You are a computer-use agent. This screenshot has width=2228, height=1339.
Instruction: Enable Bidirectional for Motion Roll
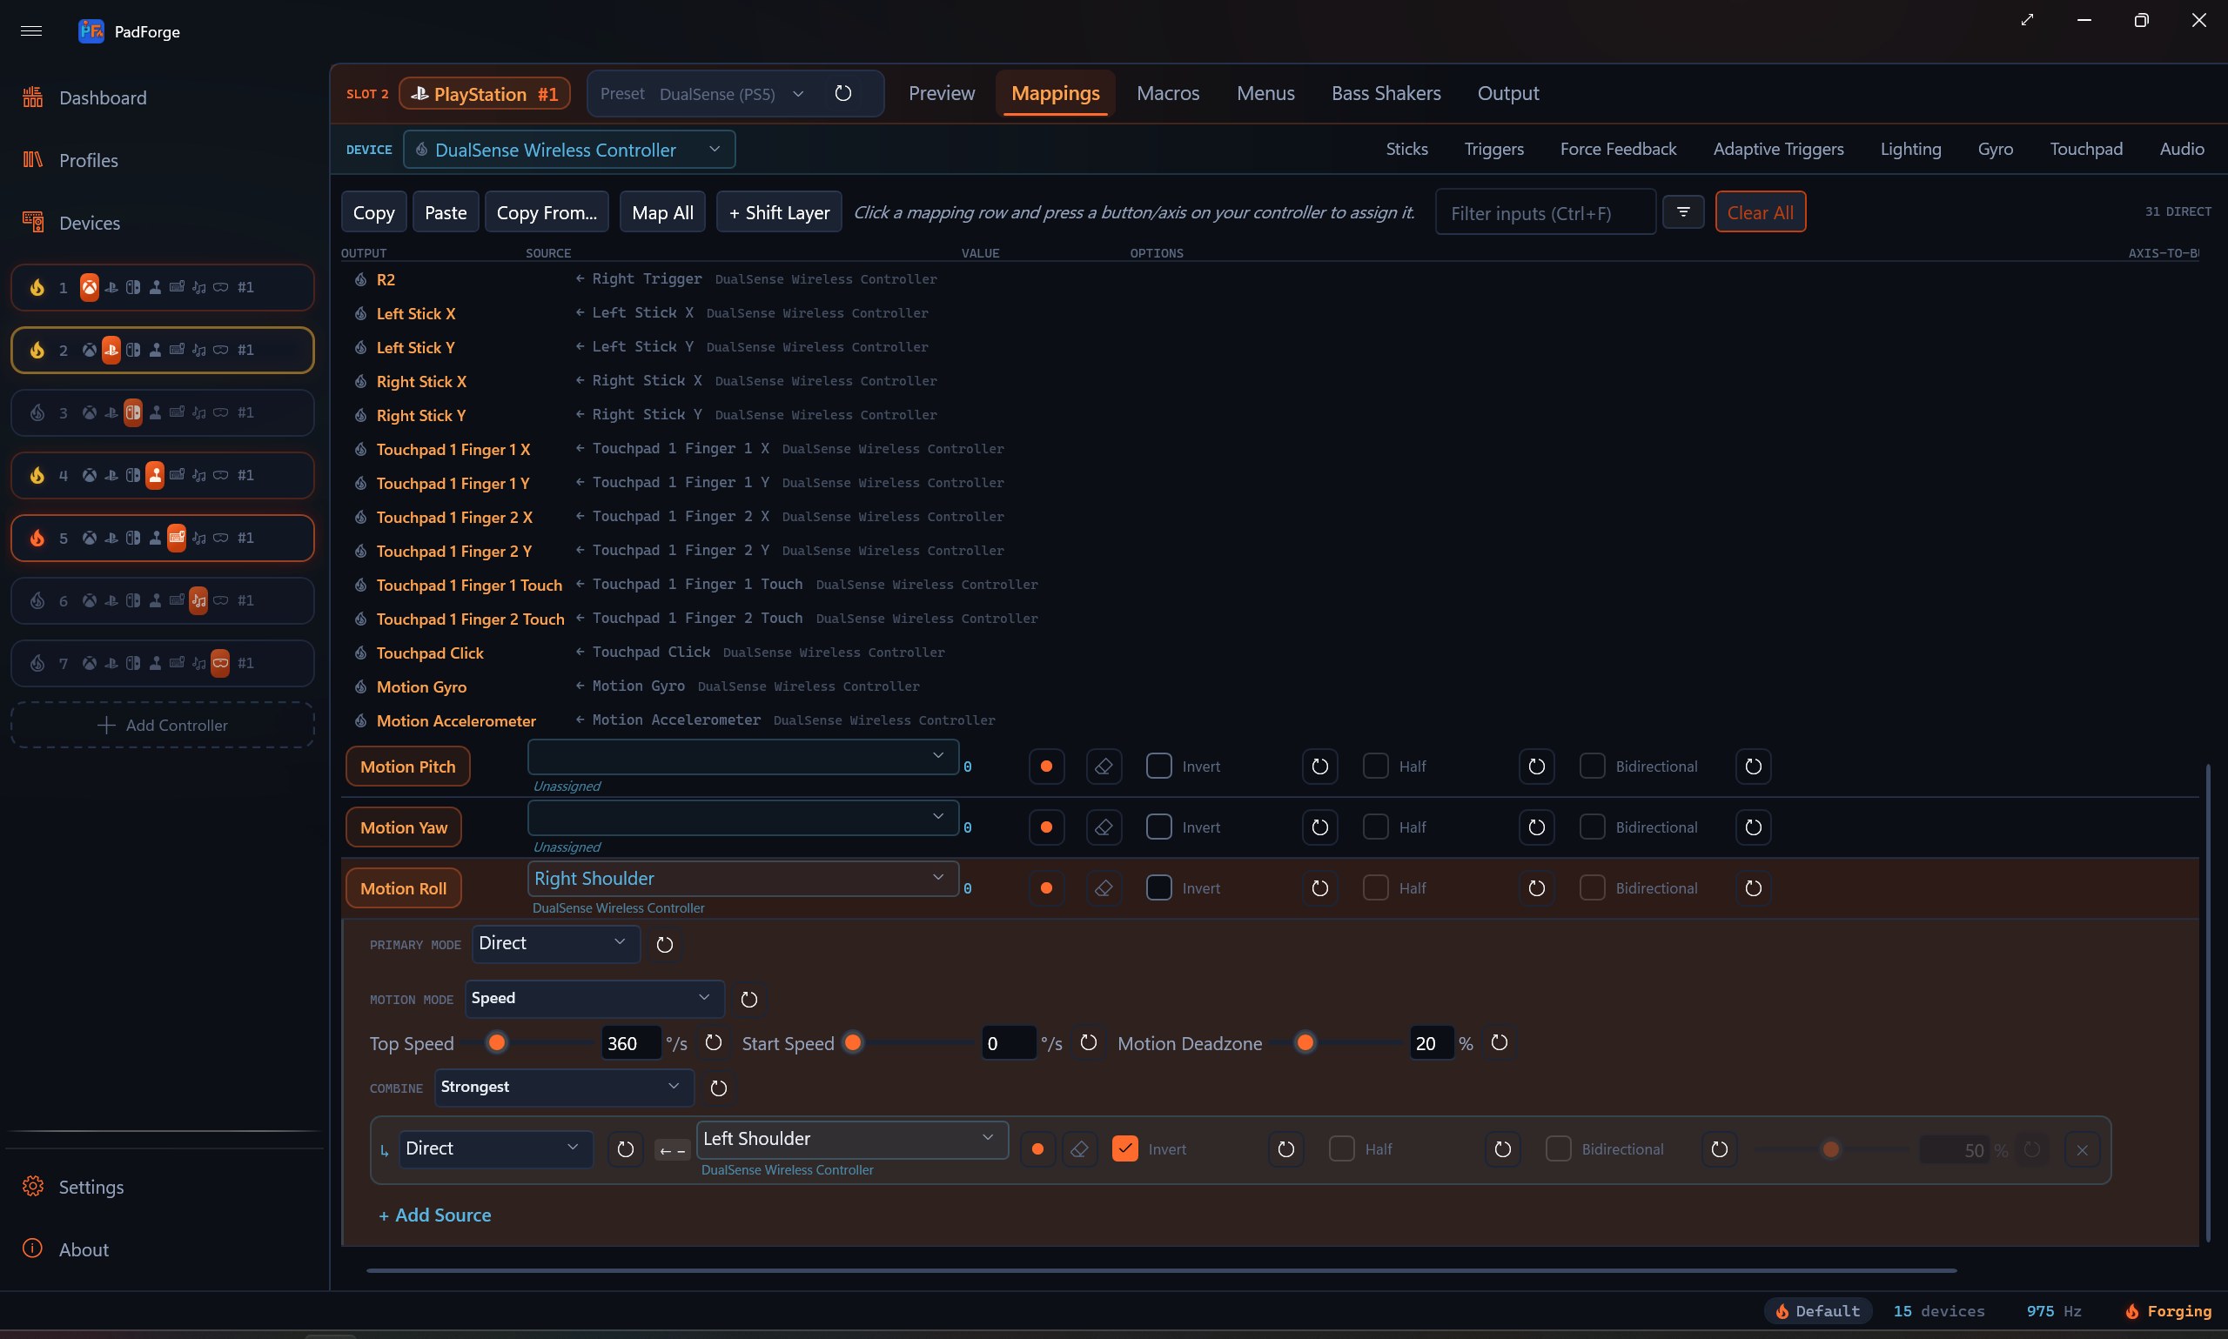[x=1592, y=887]
